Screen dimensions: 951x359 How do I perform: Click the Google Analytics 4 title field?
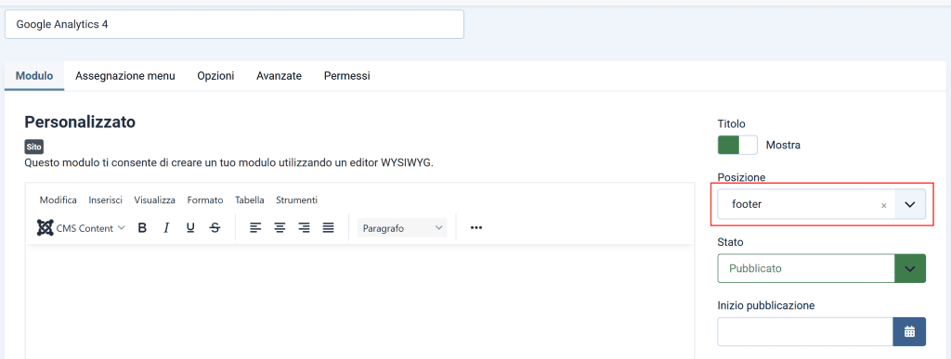[234, 24]
